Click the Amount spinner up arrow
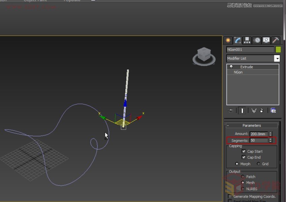The height and width of the screenshot is (202, 286). [271, 132]
